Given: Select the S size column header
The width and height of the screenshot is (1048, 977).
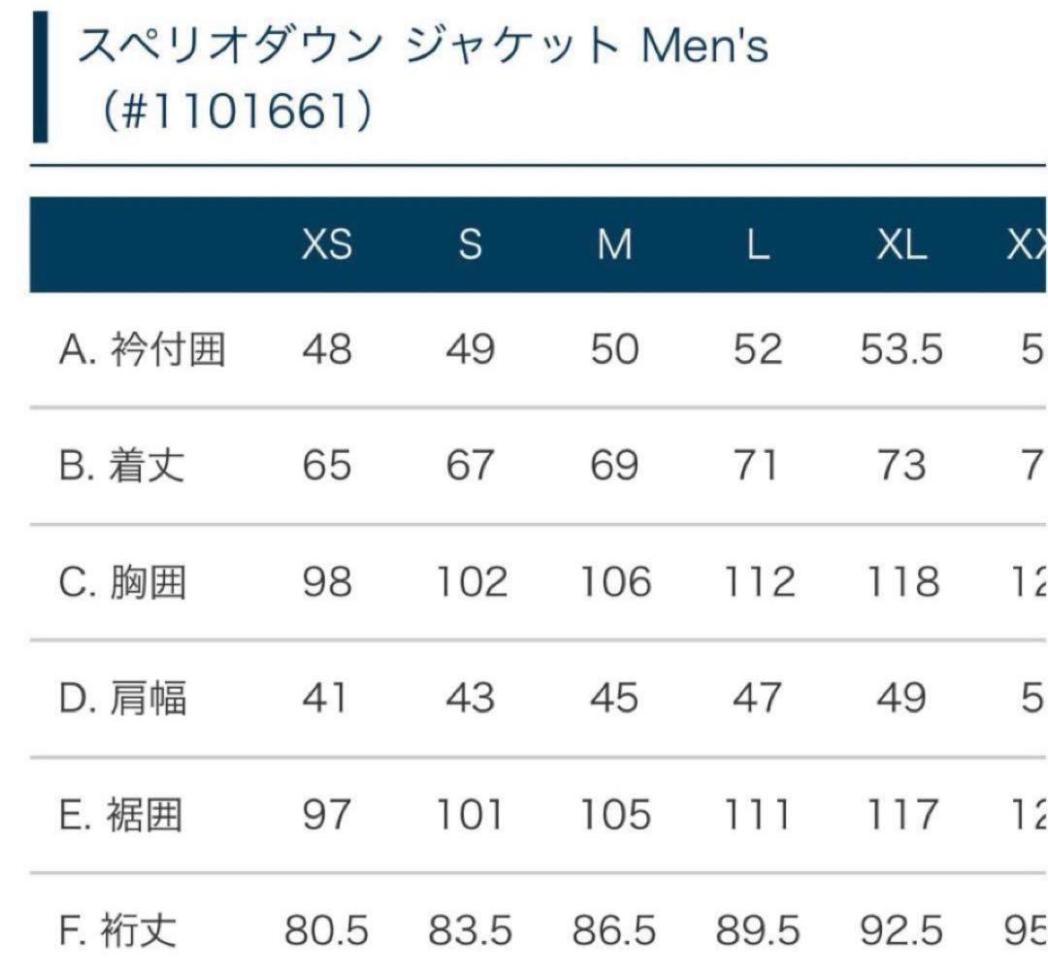Looking at the screenshot, I should click(x=471, y=245).
